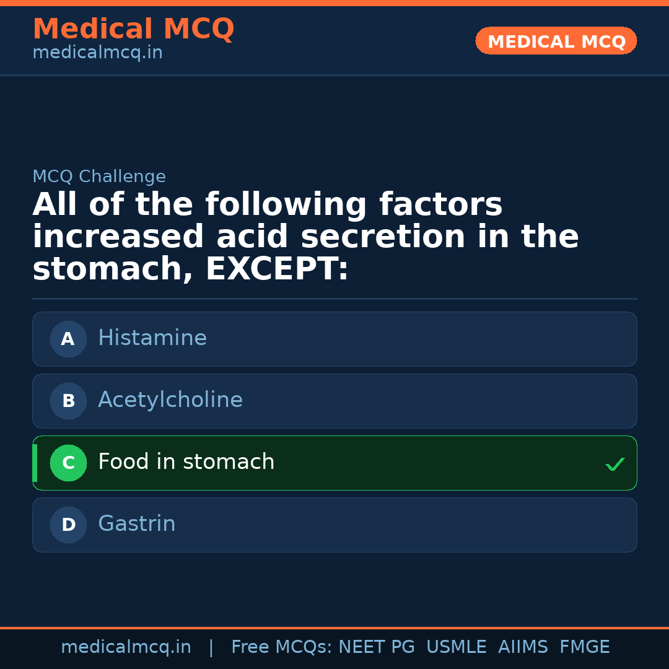Click the orange MEDICAL MCQ badge
The height and width of the screenshot is (669, 669).
click(556, 42)
